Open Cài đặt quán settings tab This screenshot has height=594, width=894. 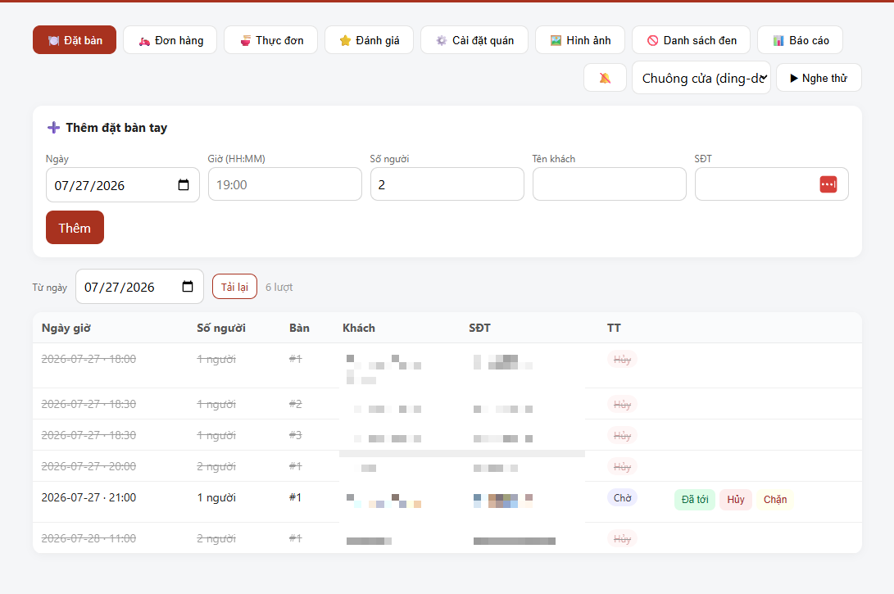(474, 40)
